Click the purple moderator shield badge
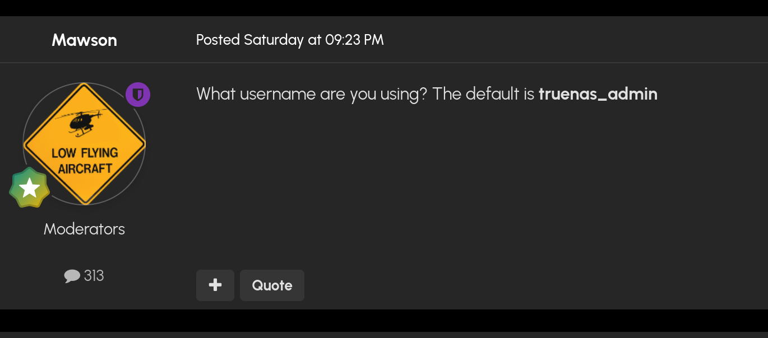768x338 pixels. (138, 95)
